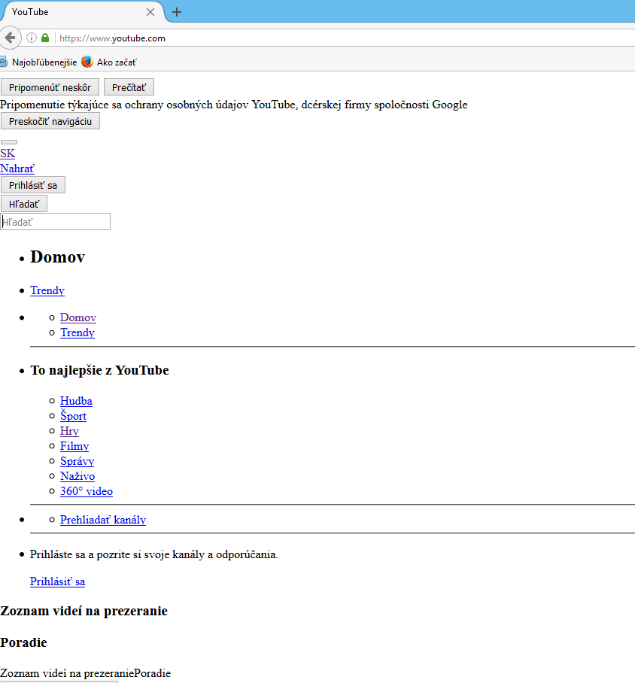Focus the 'Hľadať' search input field

click(56, 222)
